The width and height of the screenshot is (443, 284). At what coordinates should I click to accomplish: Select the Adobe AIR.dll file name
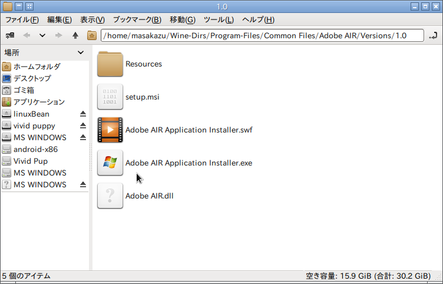149,196
